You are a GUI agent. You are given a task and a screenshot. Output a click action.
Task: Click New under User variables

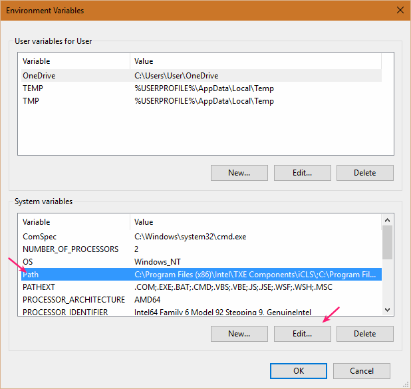tap(239, 173)
